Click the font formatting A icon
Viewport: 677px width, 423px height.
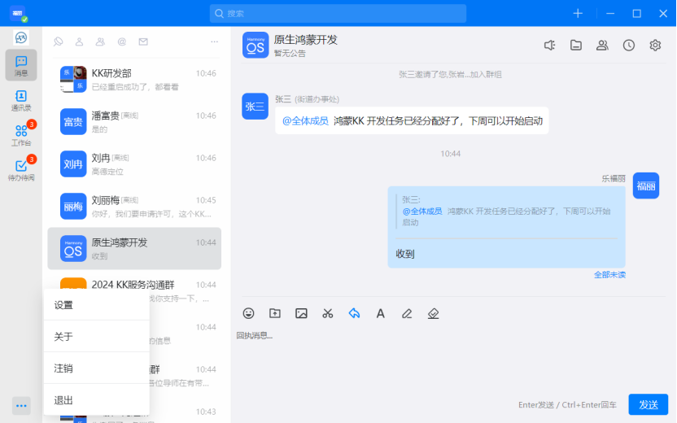(380, 313)
